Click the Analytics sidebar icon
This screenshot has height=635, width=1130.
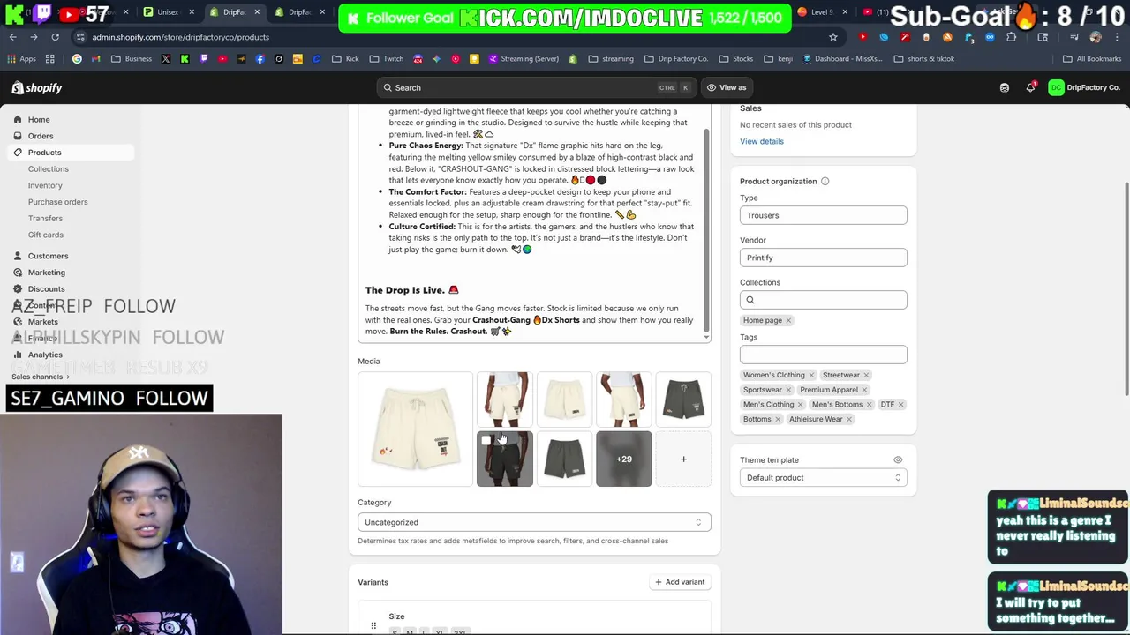pyautogui.click(x=18, y=355)
